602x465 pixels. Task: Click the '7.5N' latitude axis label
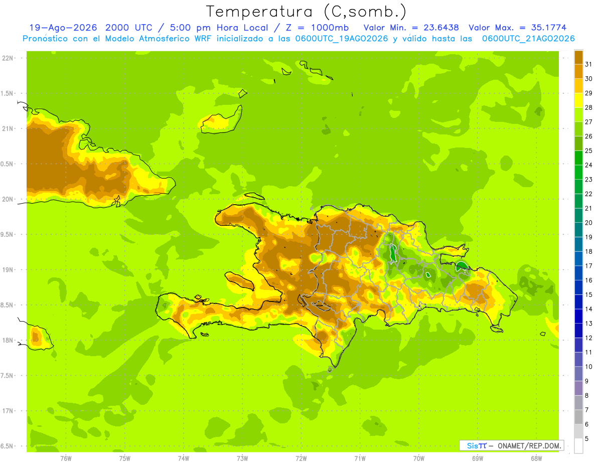pos(8,376)
